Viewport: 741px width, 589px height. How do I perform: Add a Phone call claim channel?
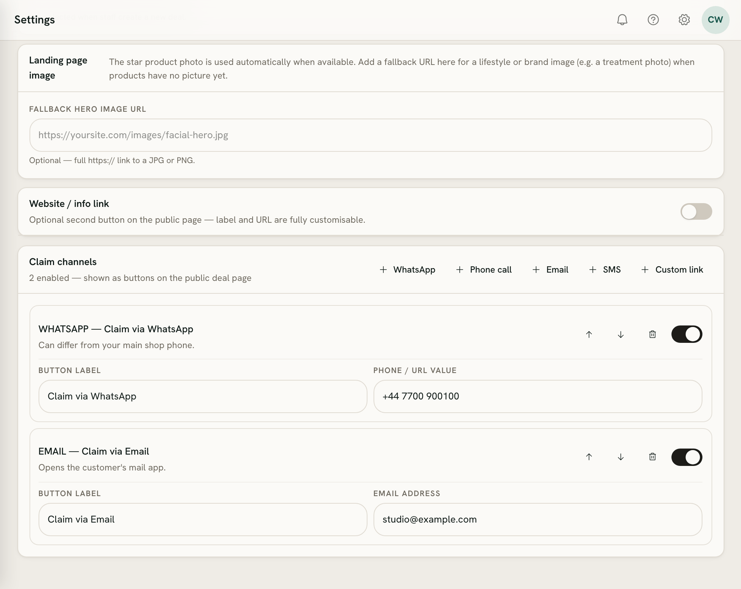tap(484, 270)
